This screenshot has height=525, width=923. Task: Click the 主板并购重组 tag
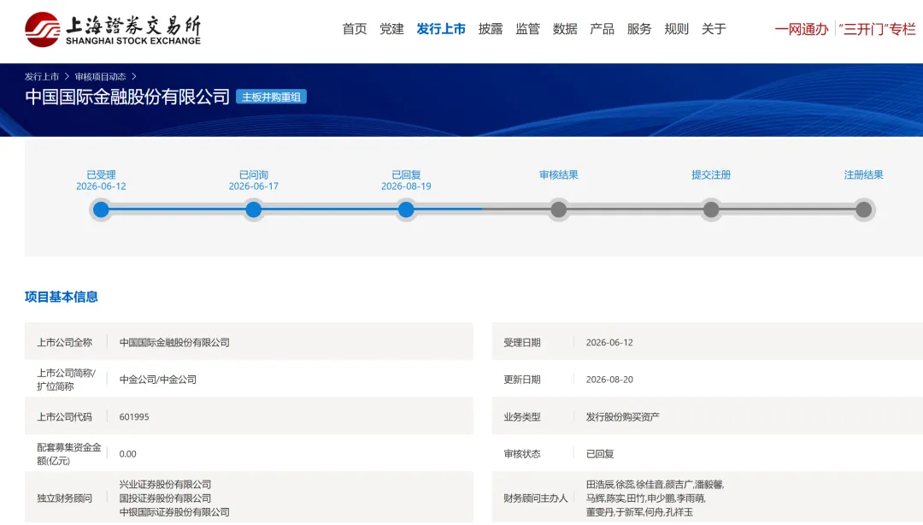click(x=271, y=97)
